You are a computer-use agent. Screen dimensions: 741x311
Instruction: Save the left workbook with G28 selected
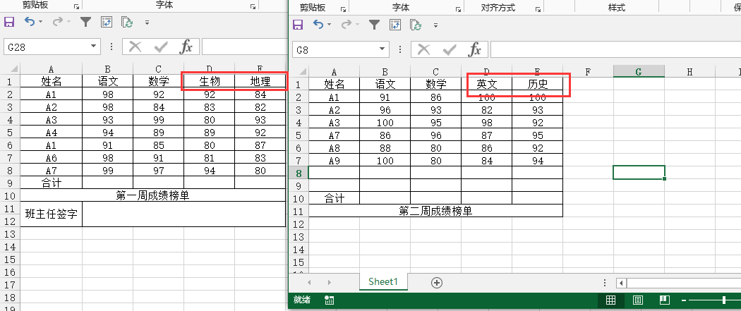(x=9, y=22)
